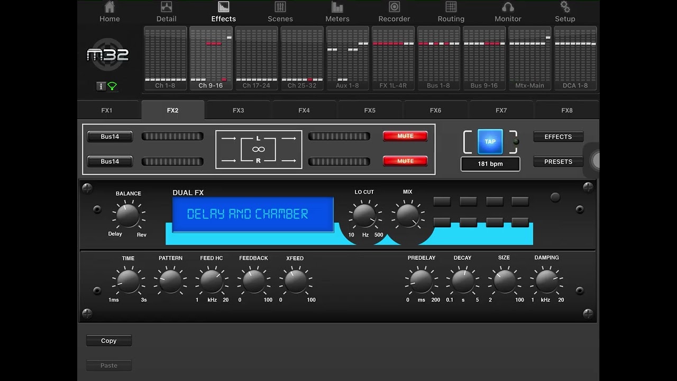Switch to the FX3 tab
Viewport: 677px width, 381px height.
239,110
